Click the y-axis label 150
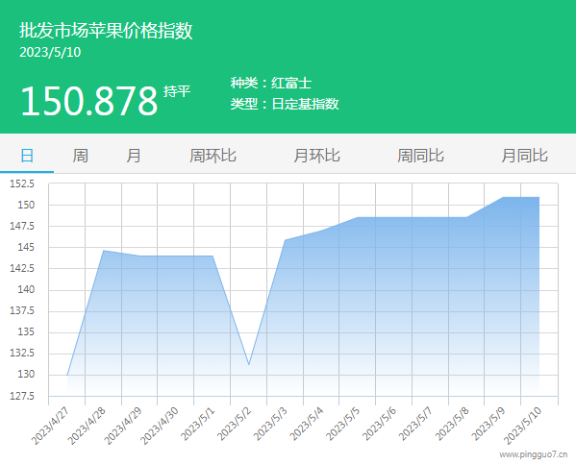 (26, 205)
